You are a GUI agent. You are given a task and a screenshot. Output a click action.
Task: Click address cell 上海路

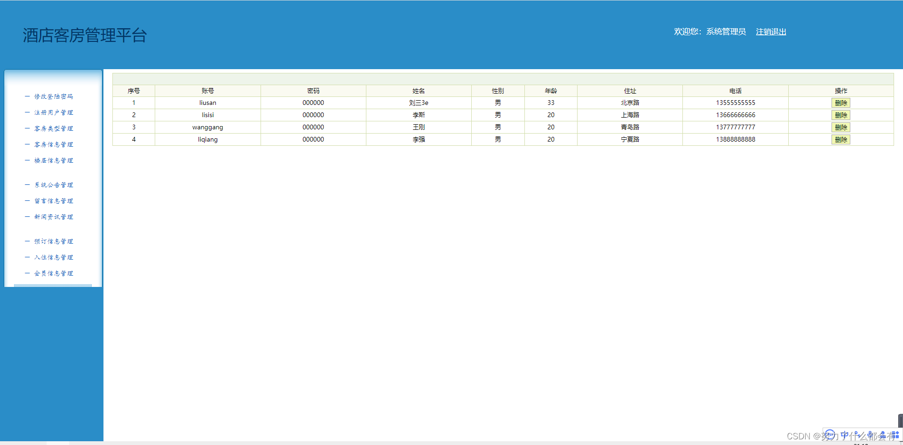click(x=630, y=115)
